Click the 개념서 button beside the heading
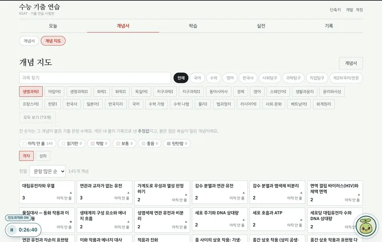This screenshot has width=382, height=242. coord(351,63)
